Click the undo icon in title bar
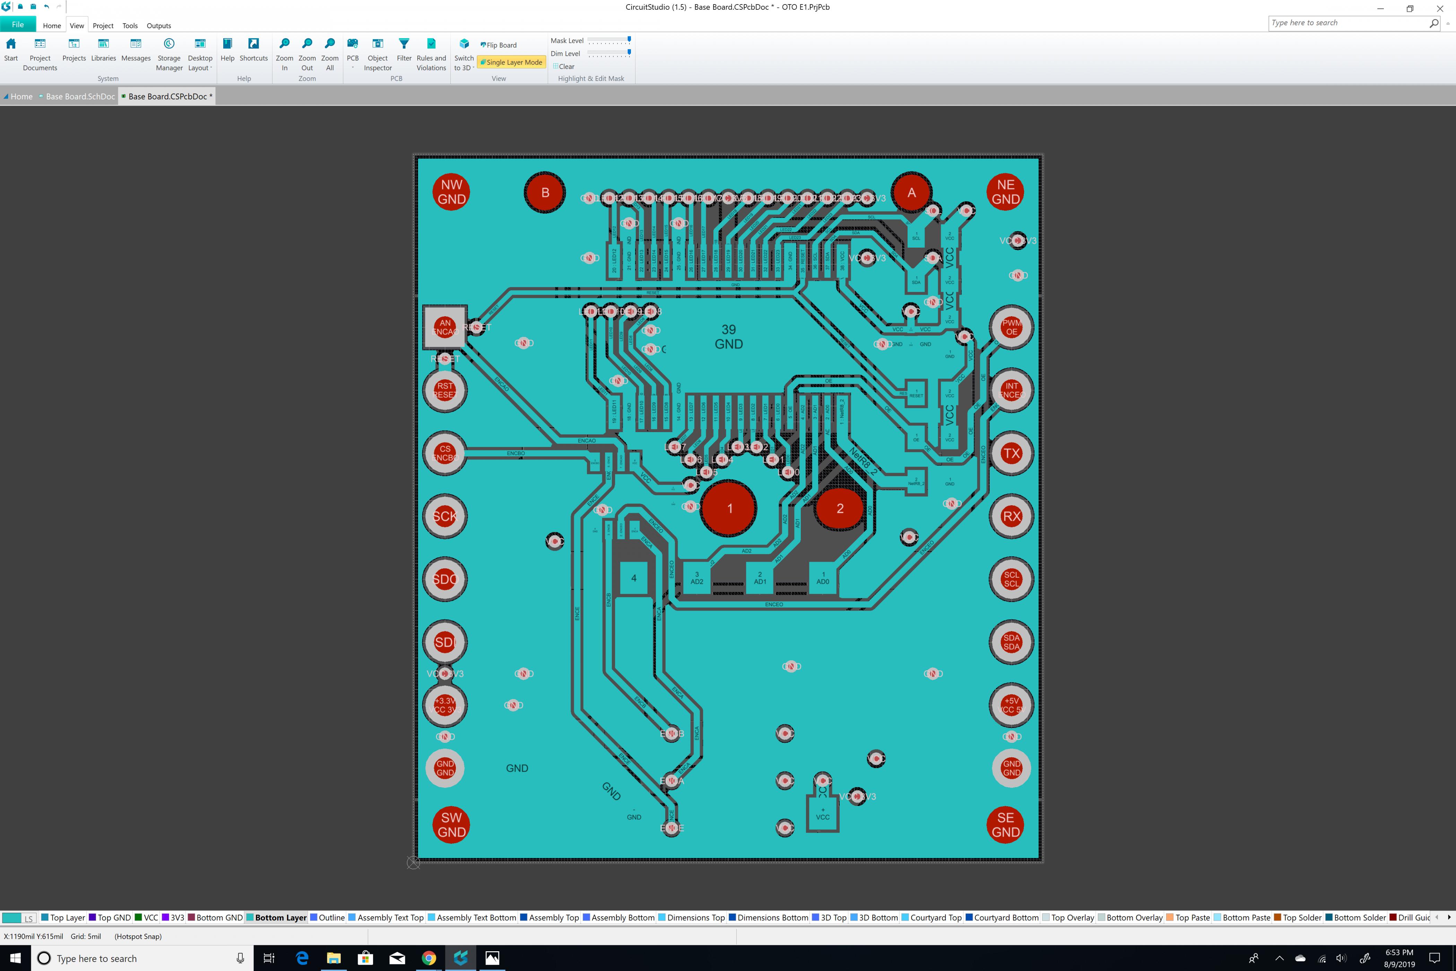 pos(46,6)
